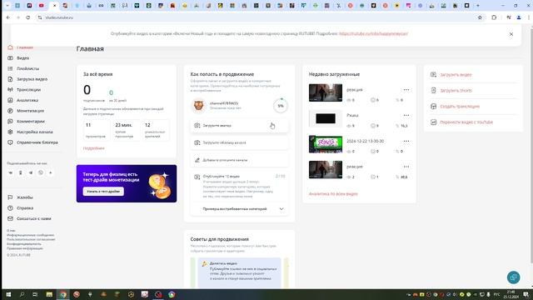Click the Опубликуйте 10 видео step
The width and height of the screenshot is (533, 300).
pyautogui.click(x=239, y=187)
